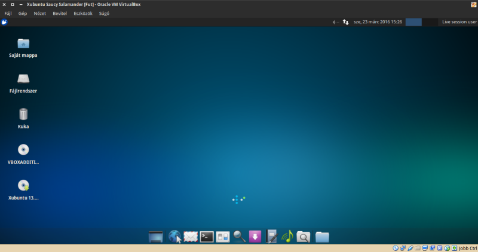Open the home folder dock icon
This screenshot has height=252, width=478.
click(x=322, y=236)
